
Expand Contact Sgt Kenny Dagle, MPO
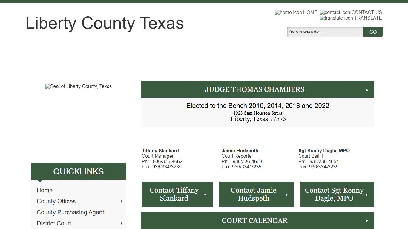366,194
